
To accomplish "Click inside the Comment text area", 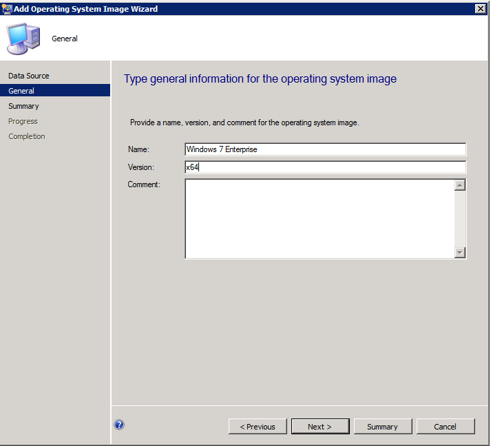I will 320,219.
